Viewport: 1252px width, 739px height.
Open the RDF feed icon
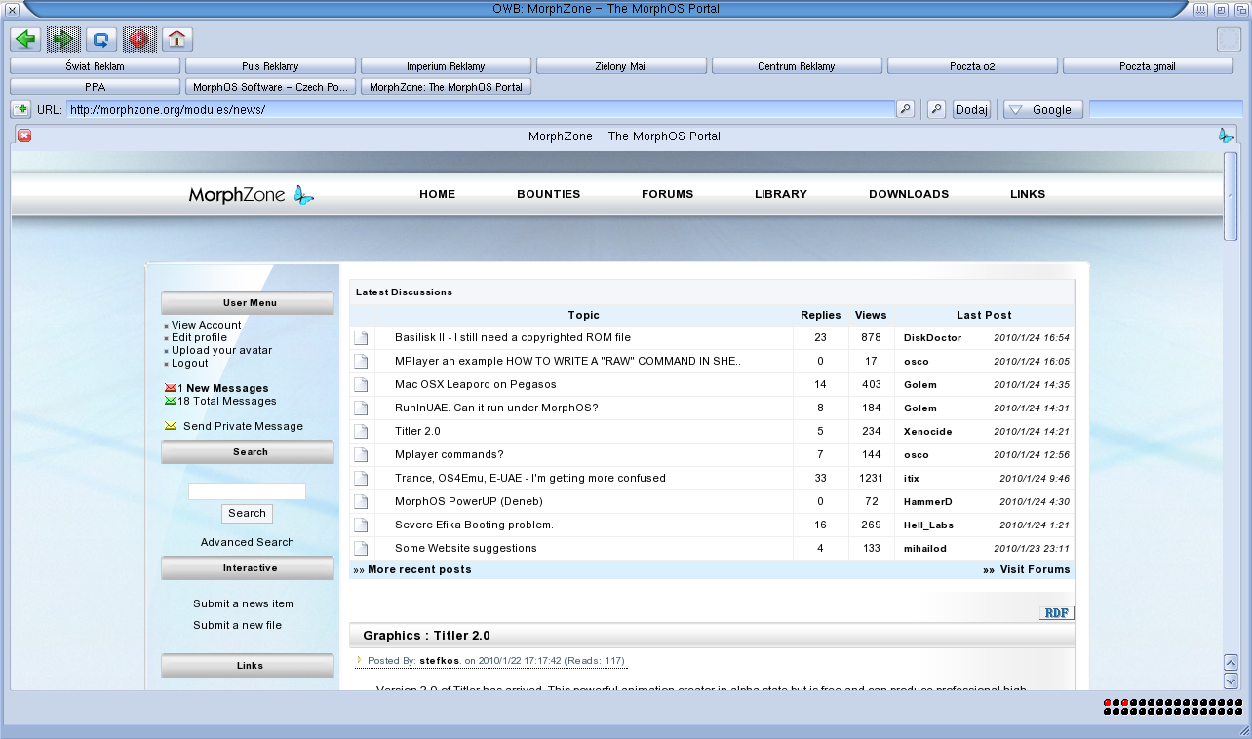click(x=1056, y=613)
